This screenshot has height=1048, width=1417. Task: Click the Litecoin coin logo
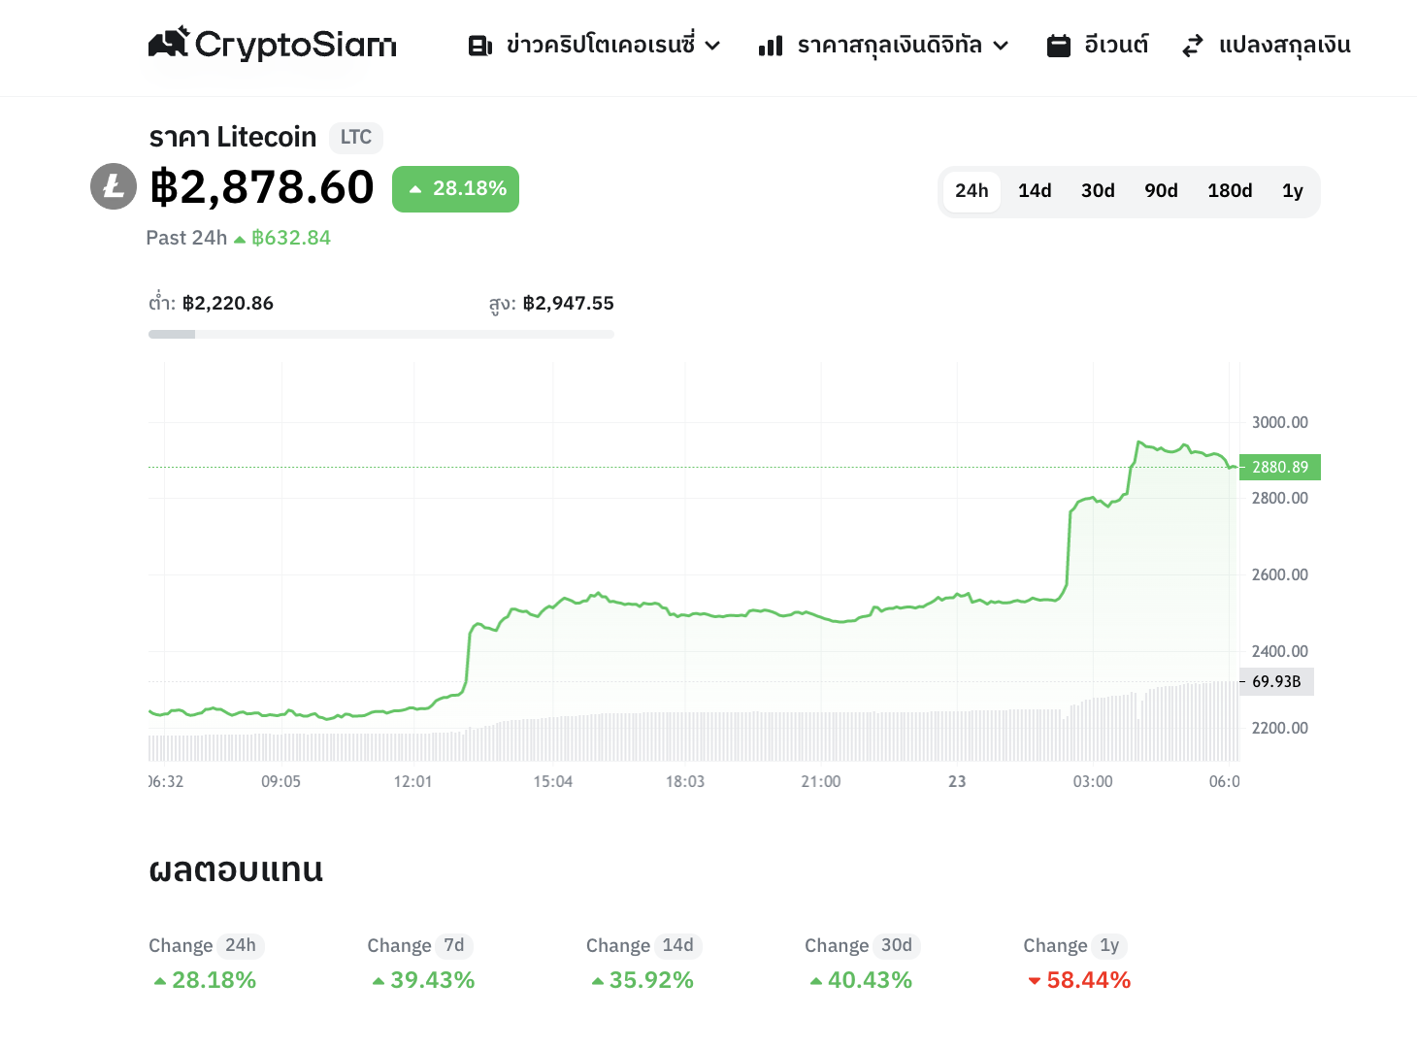coord(114,186)
